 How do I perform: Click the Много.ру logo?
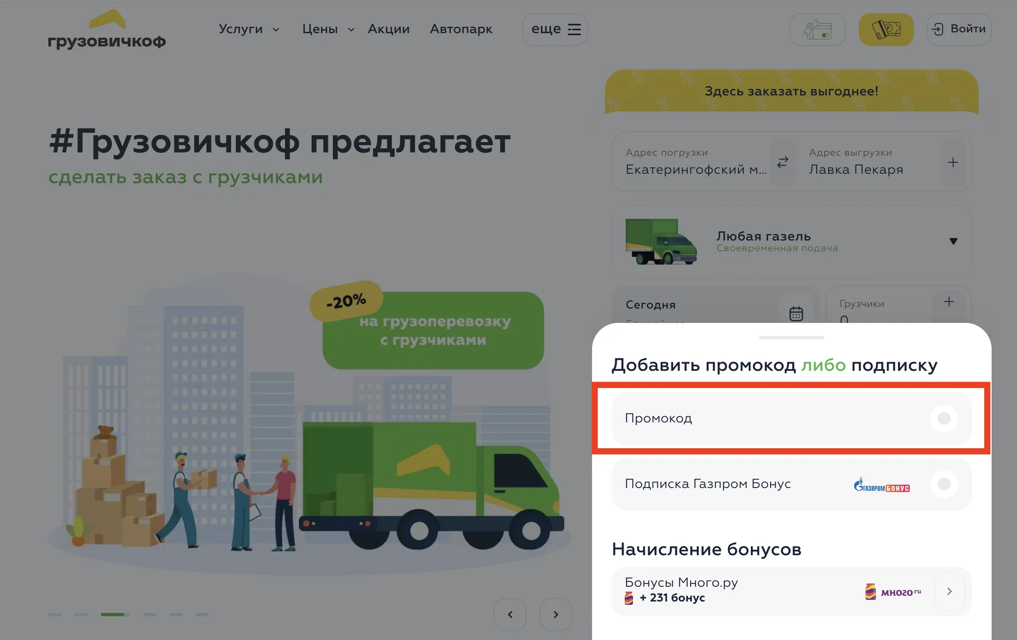click(893, 591)
